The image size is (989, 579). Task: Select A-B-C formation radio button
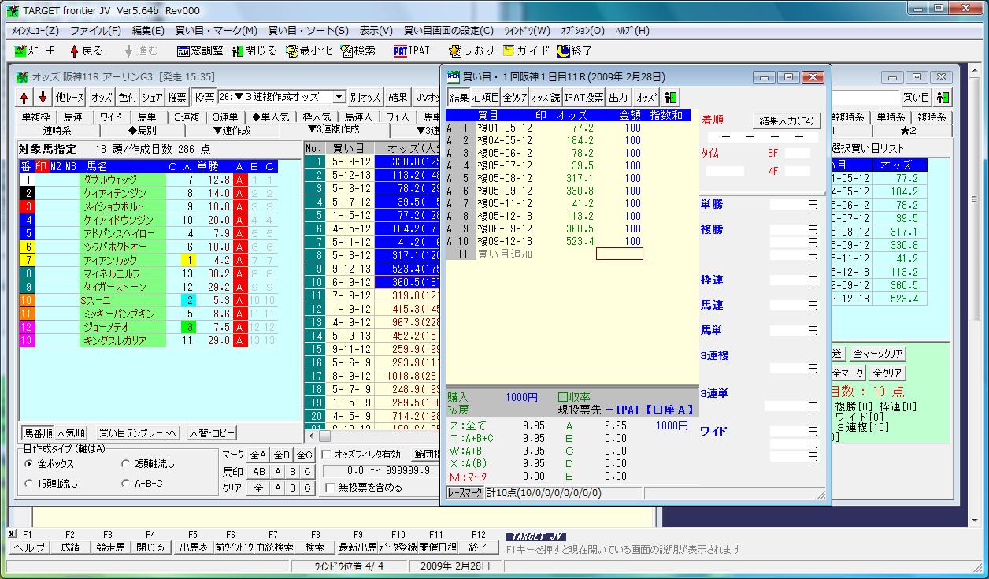[143, 483]
